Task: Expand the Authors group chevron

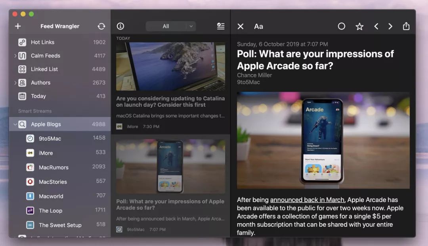Action: tap(15, 83)
